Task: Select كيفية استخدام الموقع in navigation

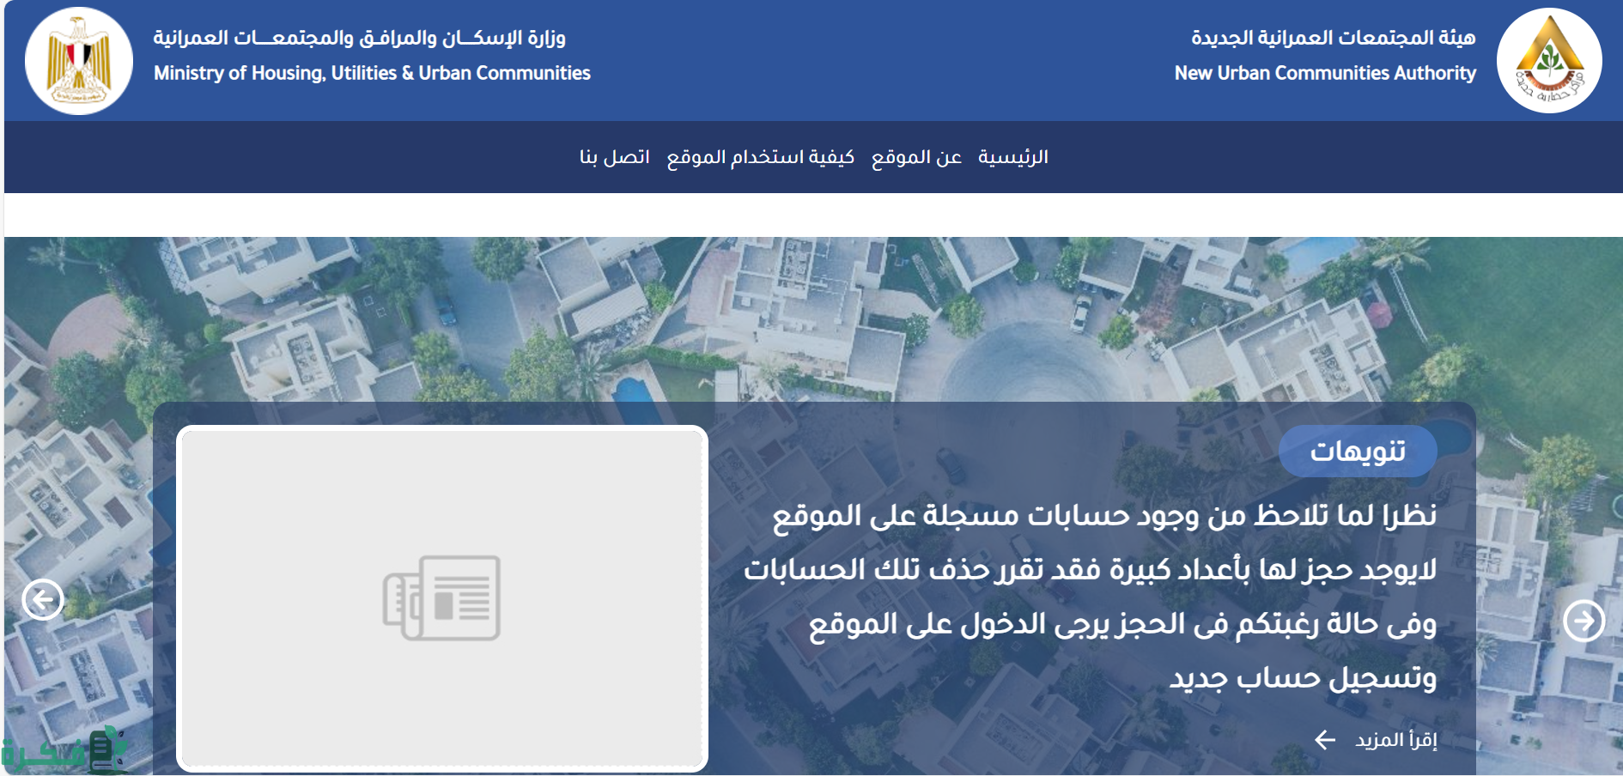Action: click(760, 157)
